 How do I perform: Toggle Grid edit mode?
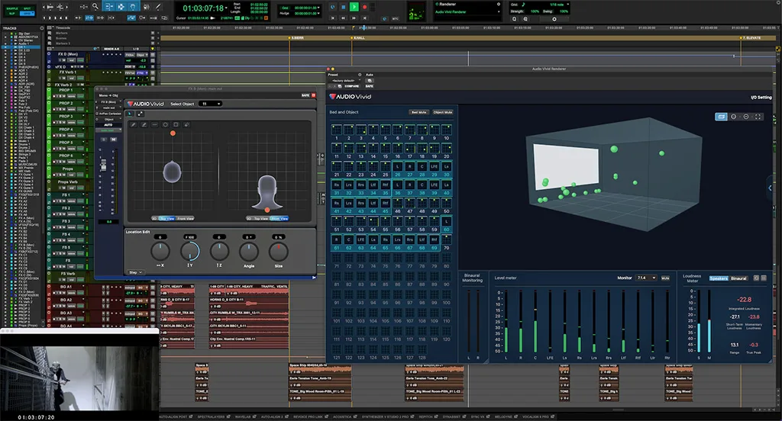point(27,14)
